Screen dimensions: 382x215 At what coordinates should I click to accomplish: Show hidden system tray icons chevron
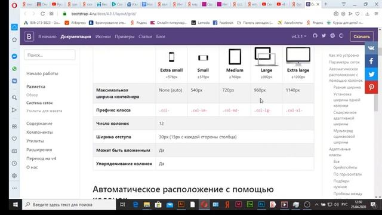pyautogui.click(x=316, y=205)
